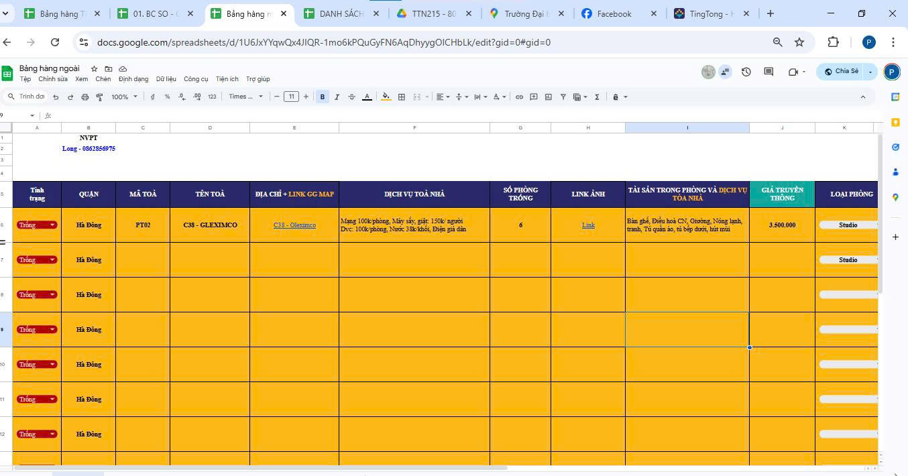
Task: Click the create filter icon
Action: point(563,97)
